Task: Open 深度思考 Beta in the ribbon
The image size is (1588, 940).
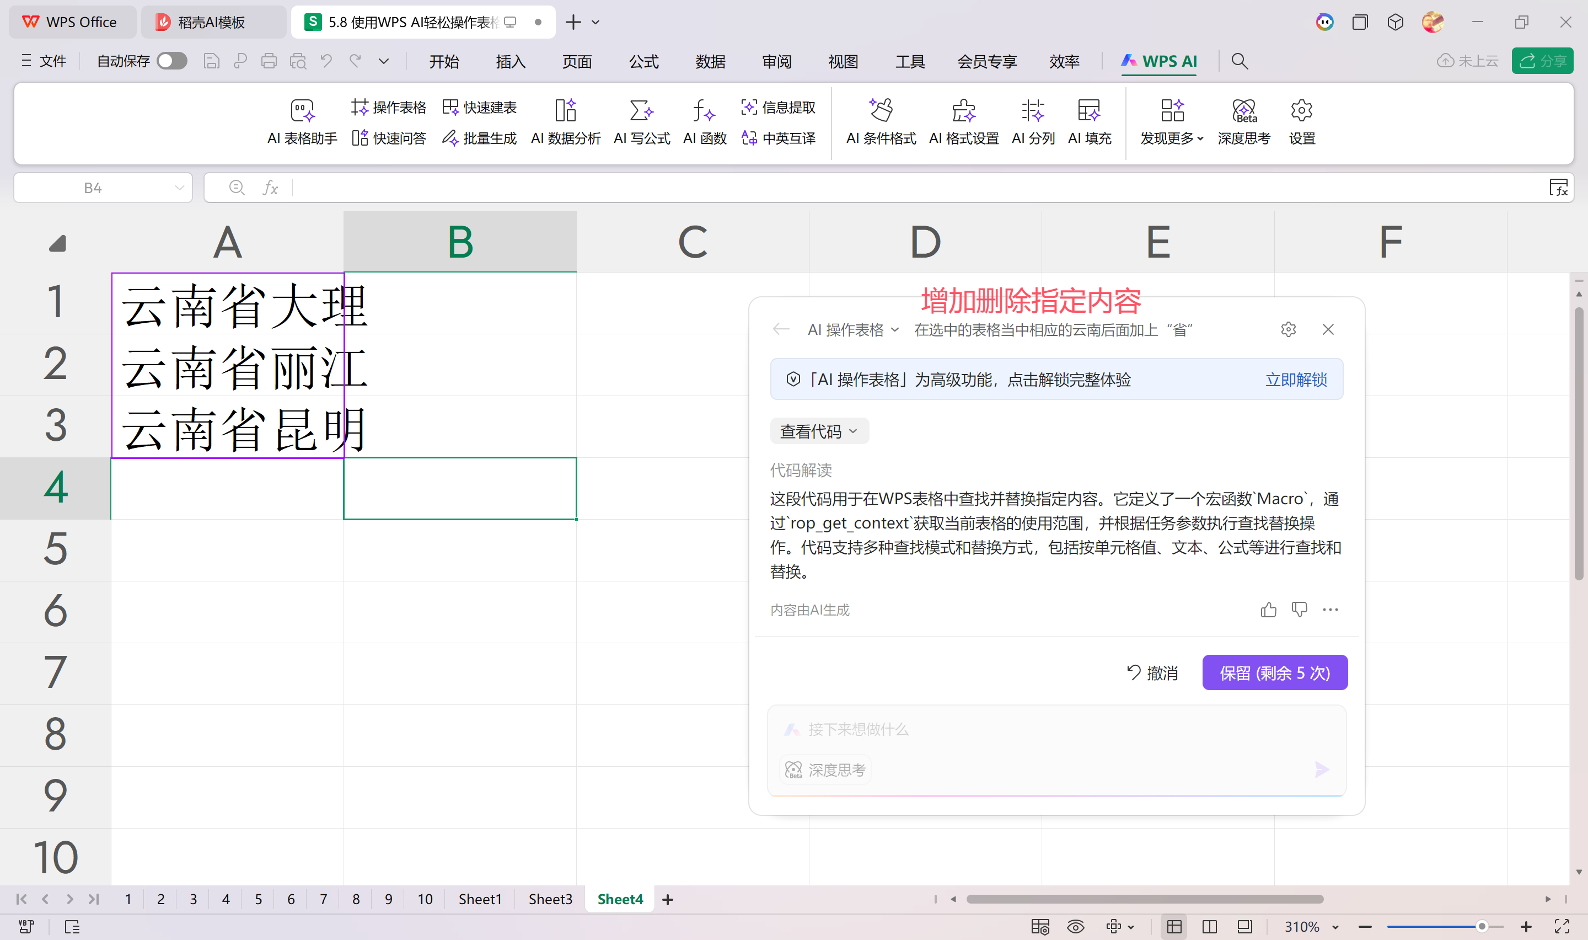Action: tap(1244, 122)
